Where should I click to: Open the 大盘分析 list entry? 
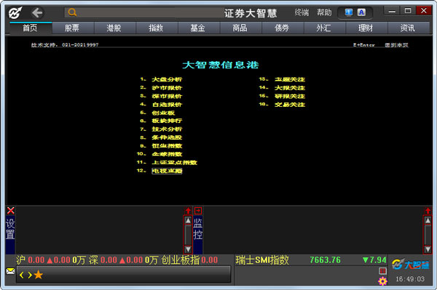[x=167, y=79]
